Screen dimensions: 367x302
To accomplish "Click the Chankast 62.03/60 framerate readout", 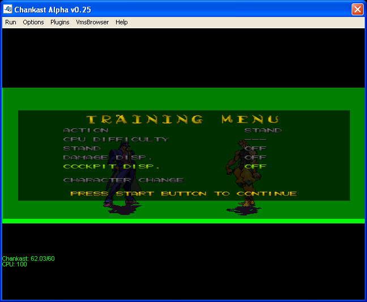I will click(x=28, y=258).
